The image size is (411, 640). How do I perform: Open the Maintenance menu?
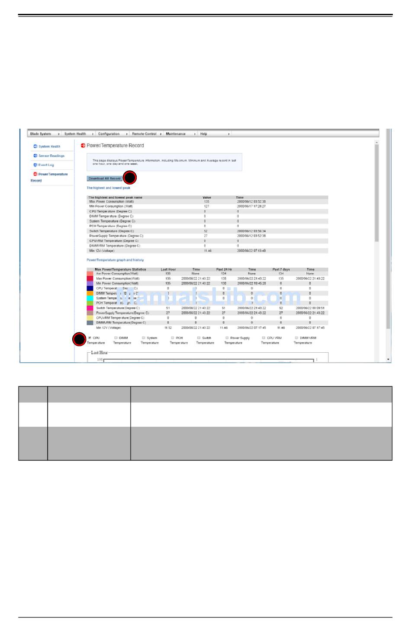pos(176,134)
